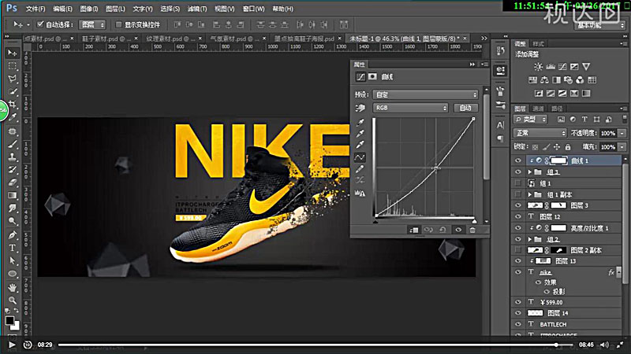Click the video progress bar
The image size is (631, 354).
315,345
